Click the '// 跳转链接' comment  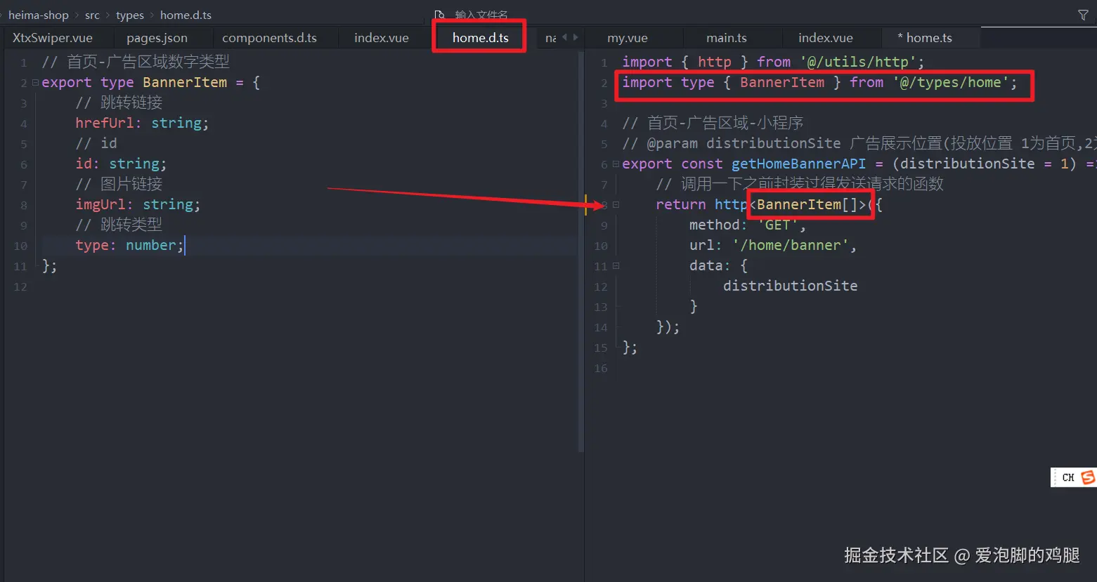click(119, 102)
